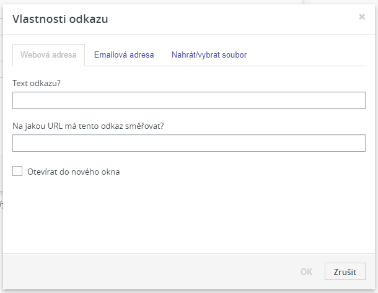The image size is (378, 293).
Task: Confirm the link with OK button
Action: 306,272
